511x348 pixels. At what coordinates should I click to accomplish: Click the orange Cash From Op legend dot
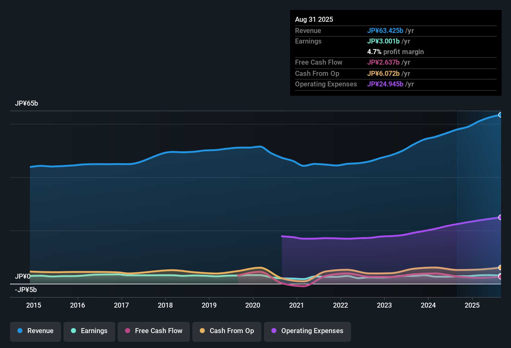(x=202, y=331)
